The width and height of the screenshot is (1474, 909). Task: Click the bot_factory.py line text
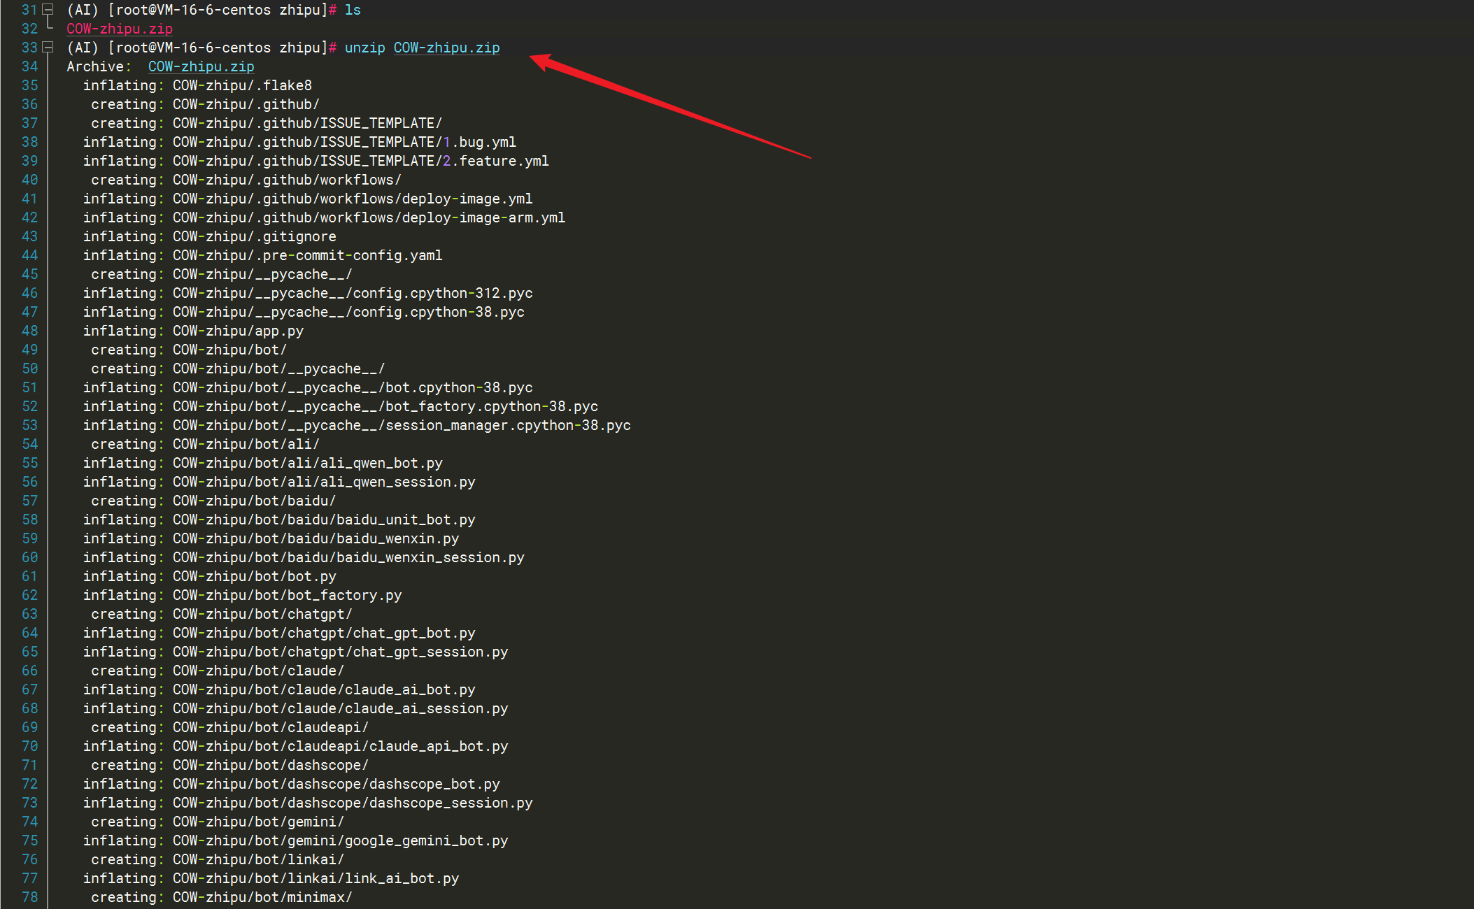coord(344,595)
